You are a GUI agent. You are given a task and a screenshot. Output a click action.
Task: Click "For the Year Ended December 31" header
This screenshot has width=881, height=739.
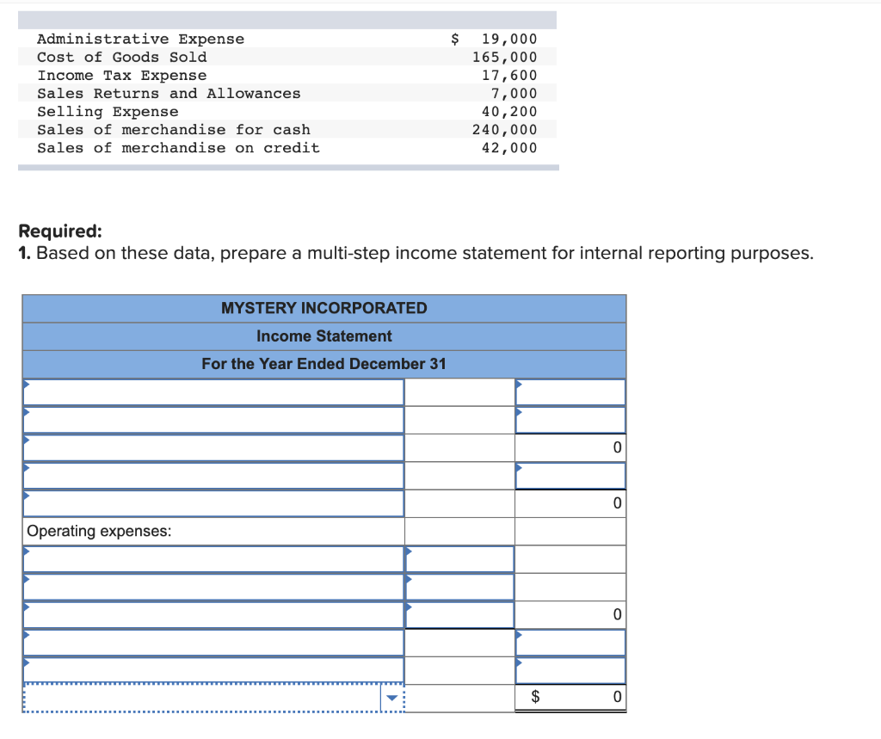(324, 364)
